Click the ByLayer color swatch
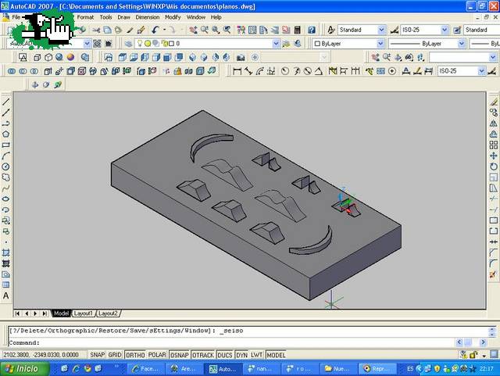 317,44
